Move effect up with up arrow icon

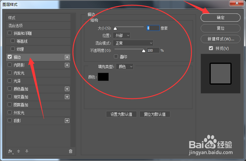click(18, 151)
